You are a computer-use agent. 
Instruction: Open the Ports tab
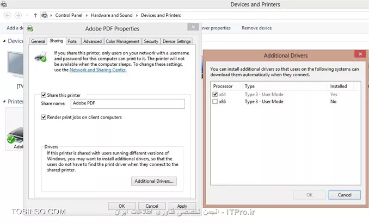pyautogui.click(x=72, y=41)
